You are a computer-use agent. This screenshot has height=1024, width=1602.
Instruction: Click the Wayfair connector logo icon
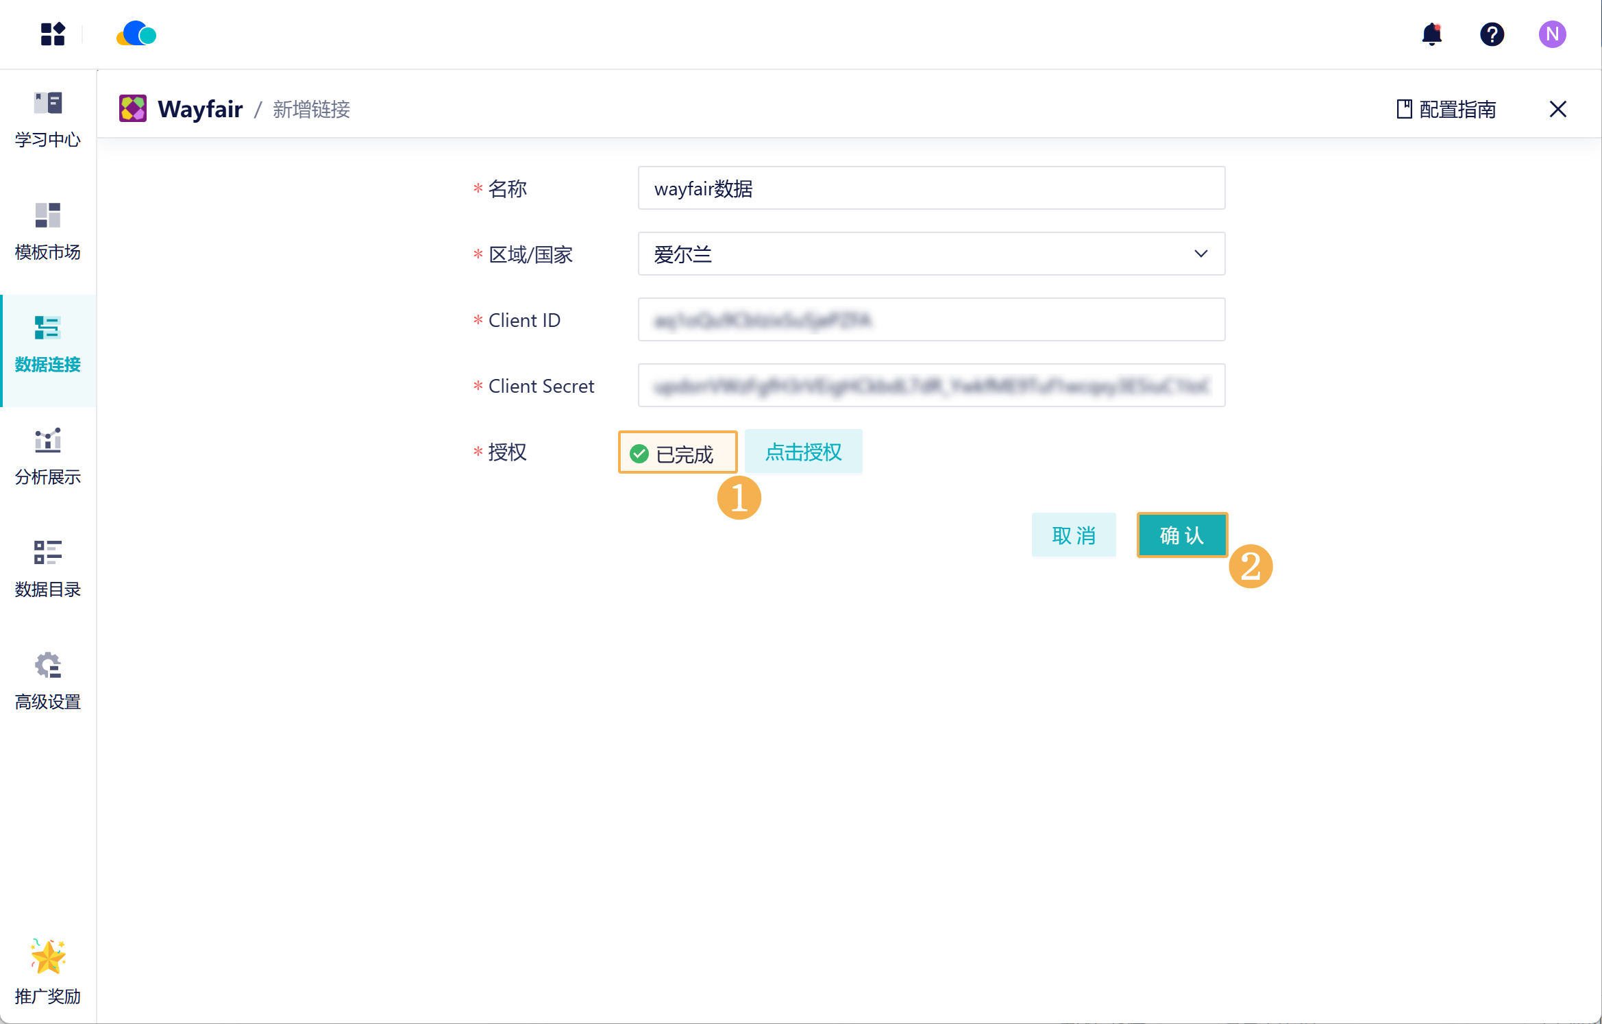[133, 109]
